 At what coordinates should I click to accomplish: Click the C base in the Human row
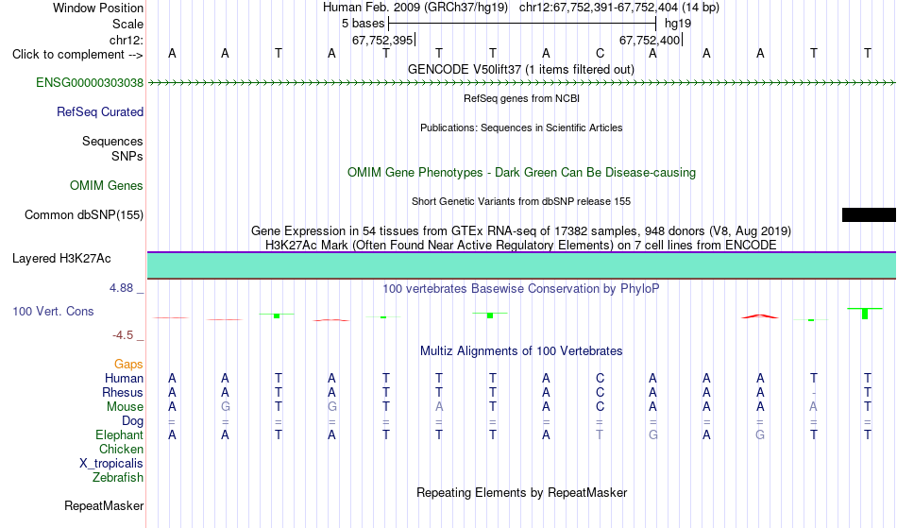(600, 378)
